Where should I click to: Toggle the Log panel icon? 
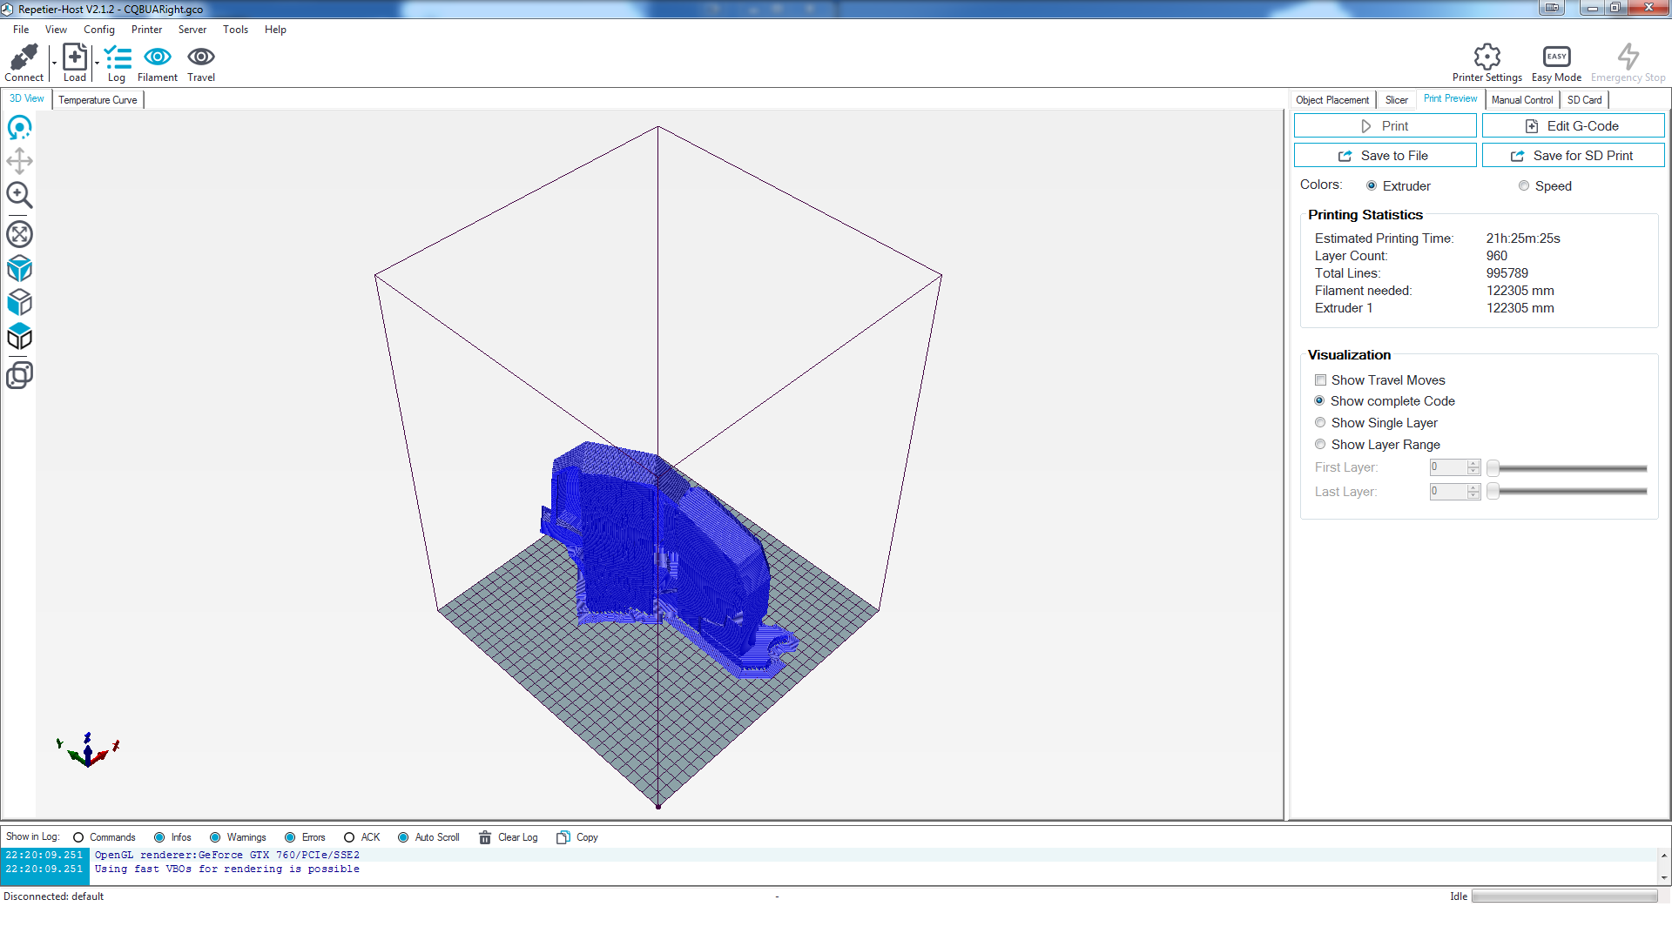click(x=117, y=58)
